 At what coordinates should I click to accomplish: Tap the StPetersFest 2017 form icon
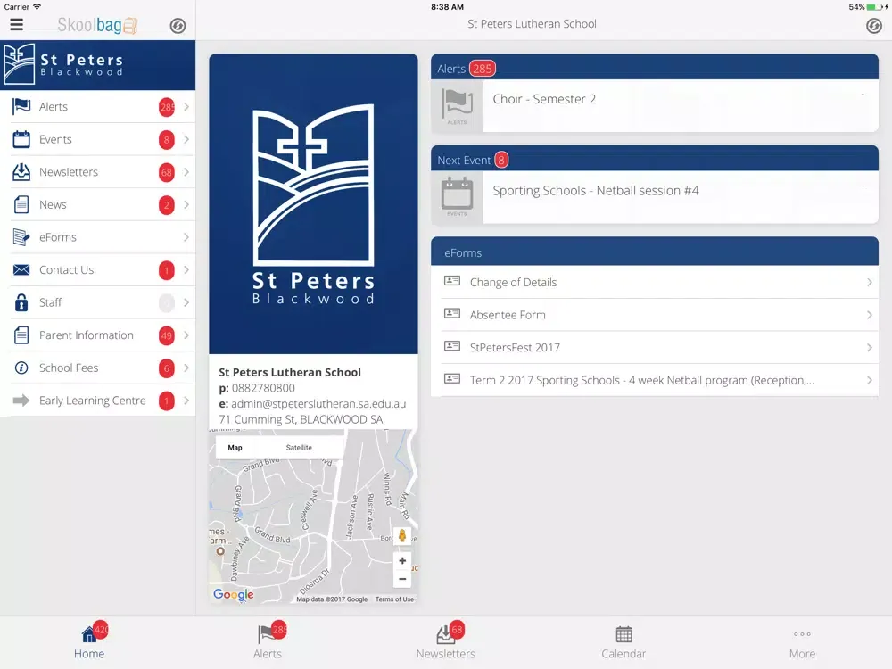pos(452,345)
